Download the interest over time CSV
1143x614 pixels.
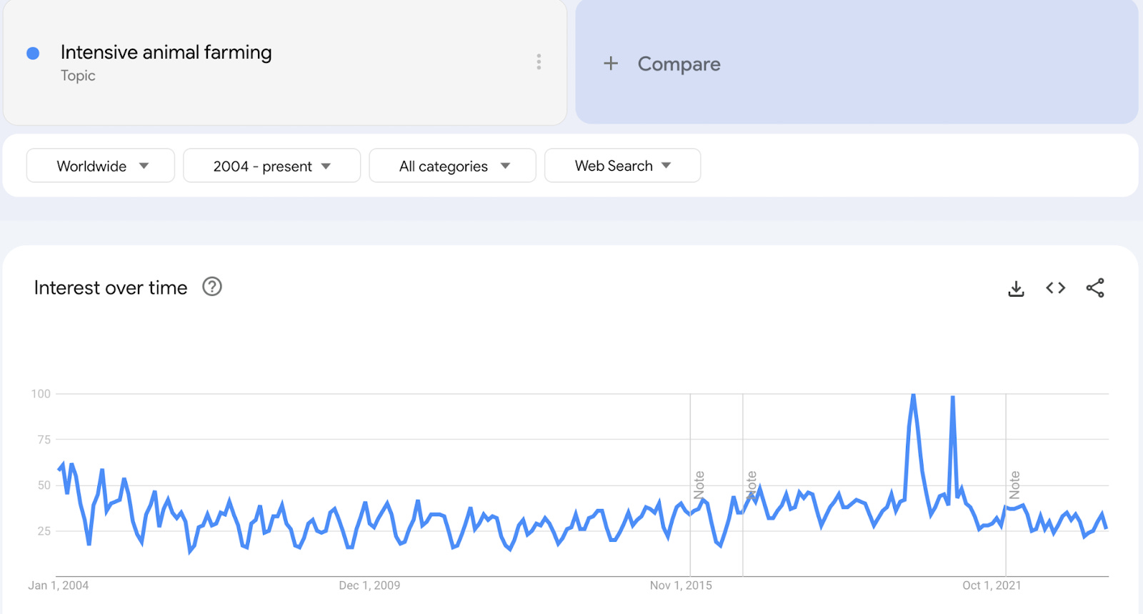coord(1016,288)
